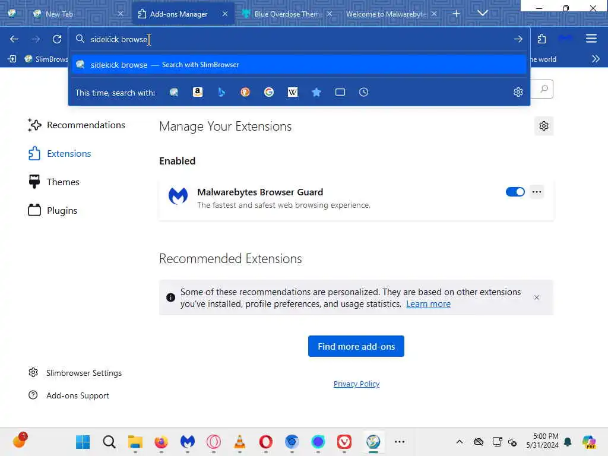Screen dimensions: 608x456
Task: Search with SlimBrowser engine icon
Action: click(174, 92)
